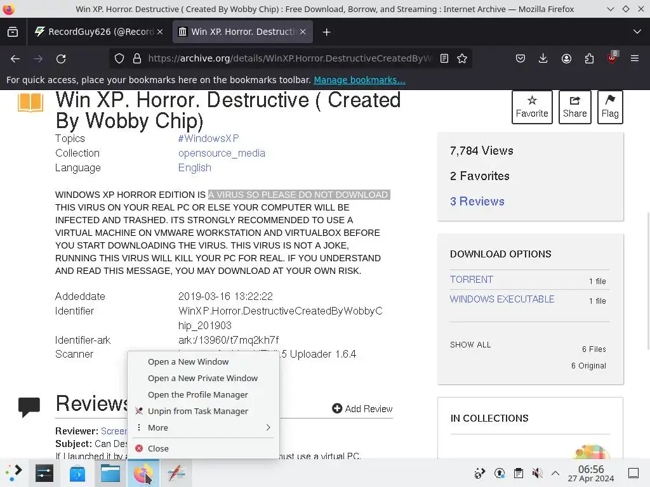Expand the list all tabs chevron
Screen dimensions: 650x487
[637, 32]
